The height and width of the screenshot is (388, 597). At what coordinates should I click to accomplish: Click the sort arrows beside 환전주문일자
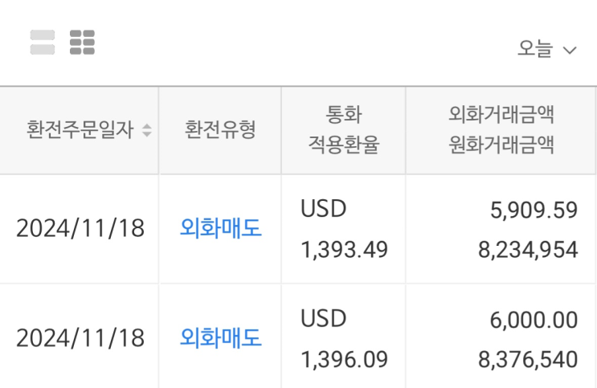(147, 130)
